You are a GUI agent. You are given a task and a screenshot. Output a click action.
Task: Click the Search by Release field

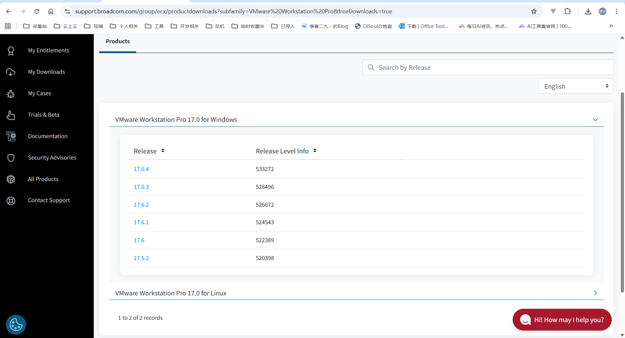[488, 68]
